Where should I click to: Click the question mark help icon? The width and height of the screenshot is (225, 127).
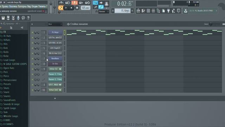pyautogui.click(x=28, y=18)
